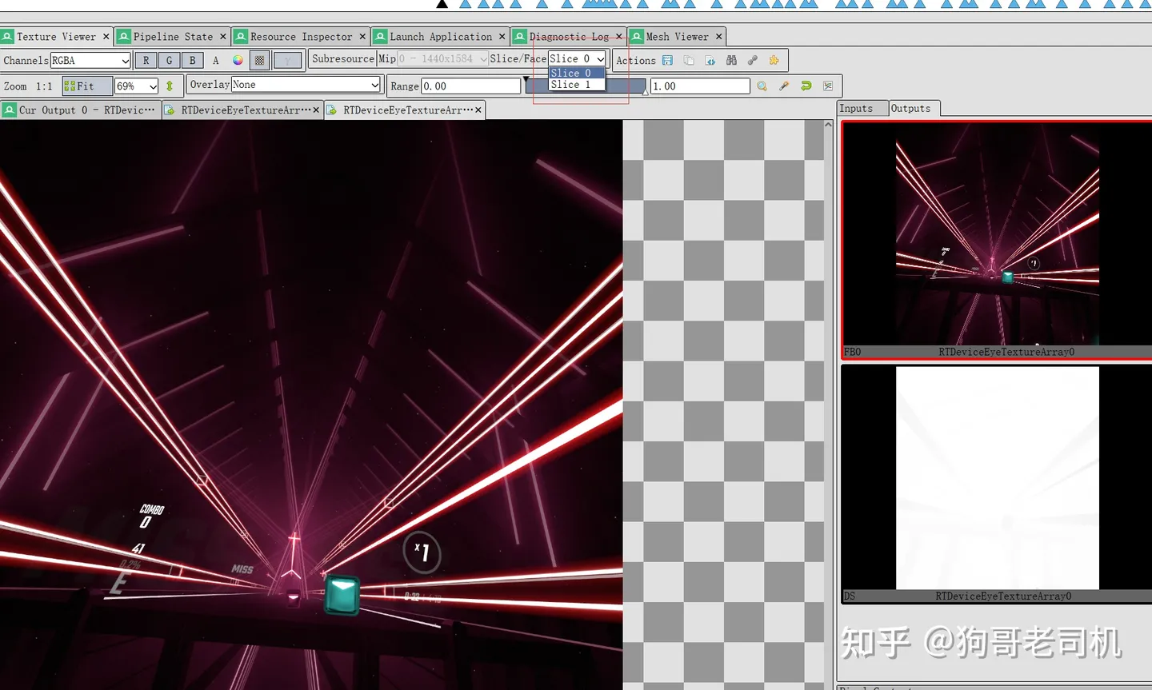Switch to the Pipeline State tab
Screen dimensions: 1152x690
click(173, 37)
